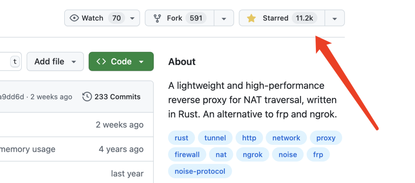The width and height of the screenshot is (415, 183).
Task: Select the rust topic tag
Action: 181,138
